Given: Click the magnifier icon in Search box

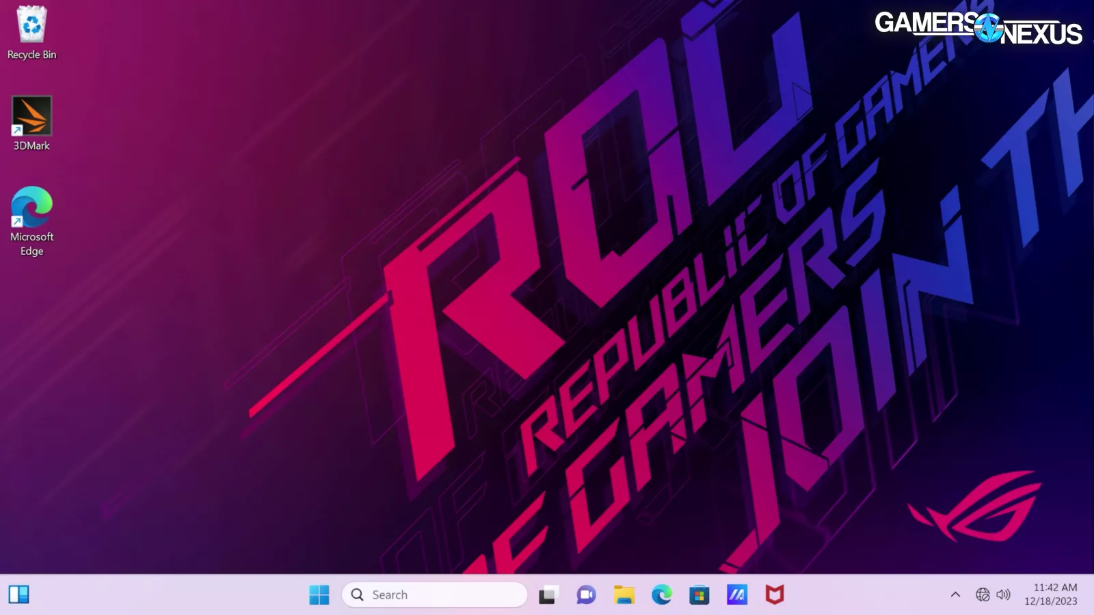Looking at the screenshot, I should 357,594.
